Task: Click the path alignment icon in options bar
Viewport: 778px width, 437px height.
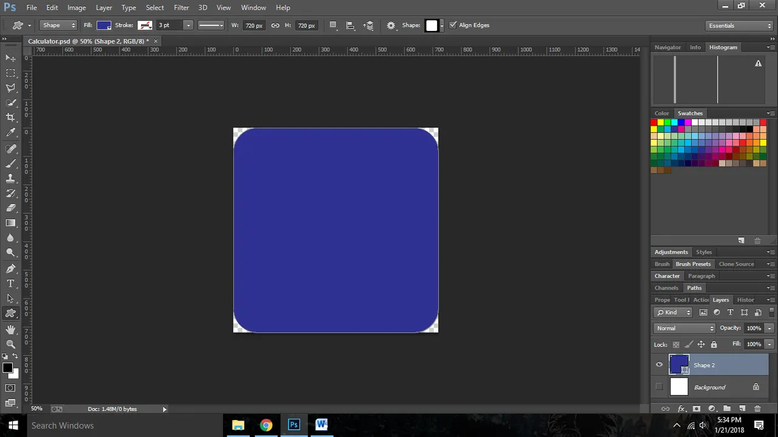Action: [x=350, y=25]
